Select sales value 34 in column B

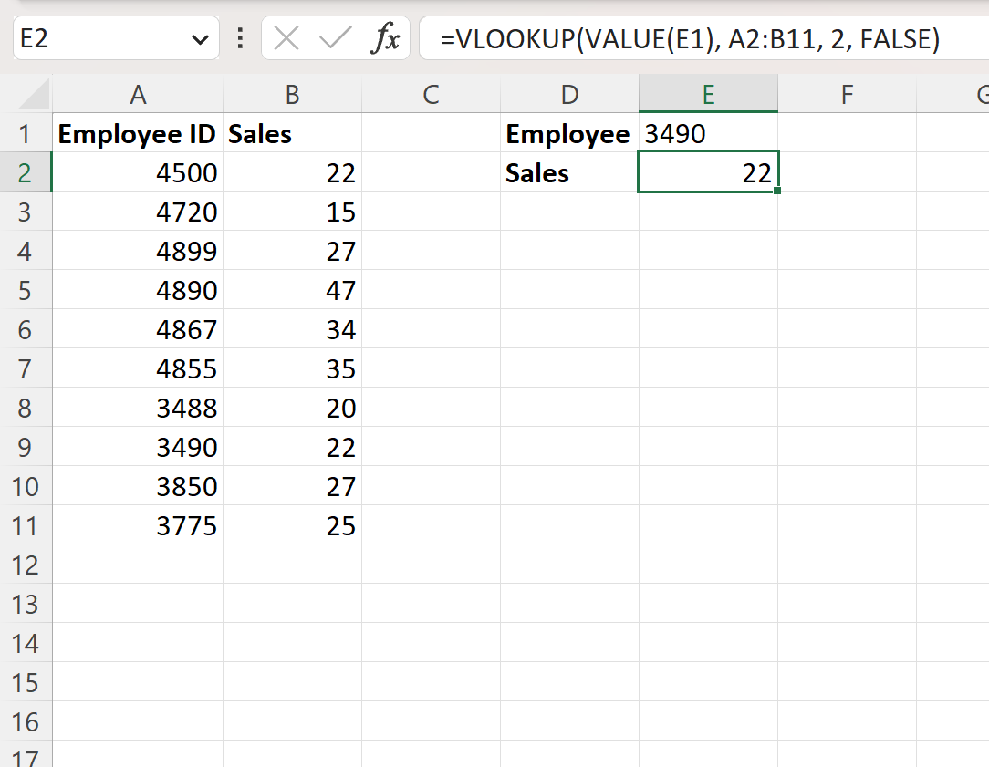coord(292,329)
